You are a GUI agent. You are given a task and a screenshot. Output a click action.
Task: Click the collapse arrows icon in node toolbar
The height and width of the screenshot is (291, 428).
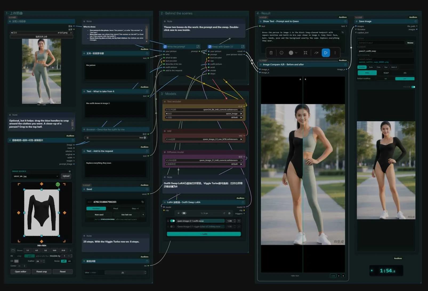click(305, 53)
